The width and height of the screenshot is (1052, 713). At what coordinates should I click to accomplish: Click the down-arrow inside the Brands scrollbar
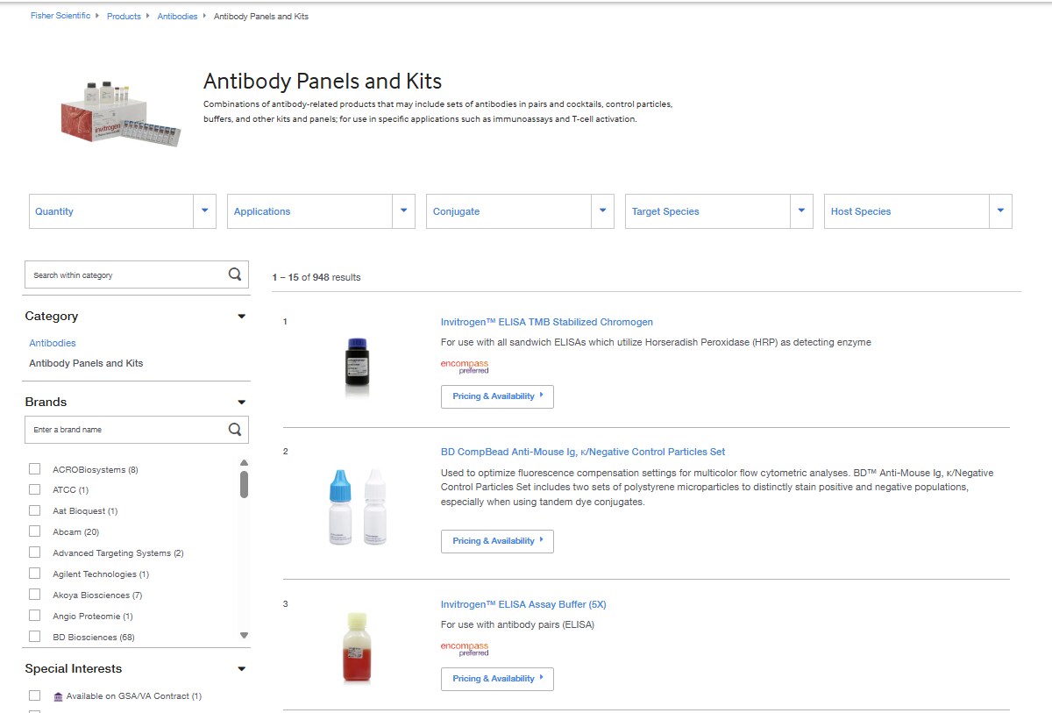tap(245, 635)
